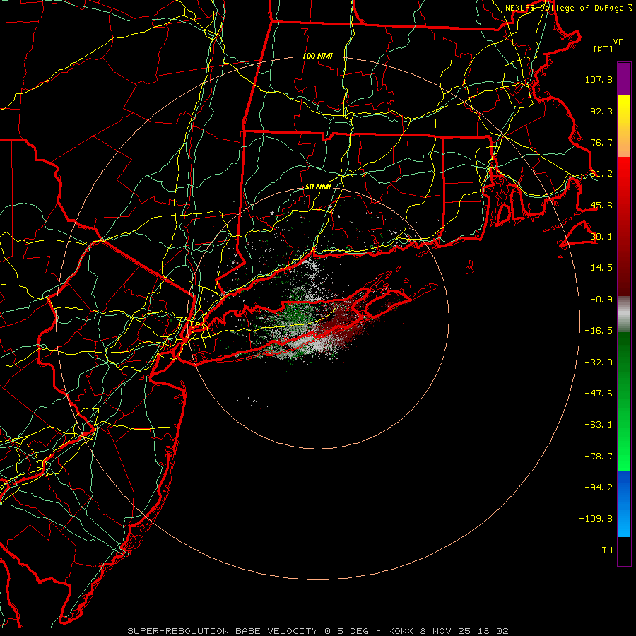Click the NEXLAB College of DuPage watermark text
Screen dimensions: 636x636
click(x=569, y=8)
